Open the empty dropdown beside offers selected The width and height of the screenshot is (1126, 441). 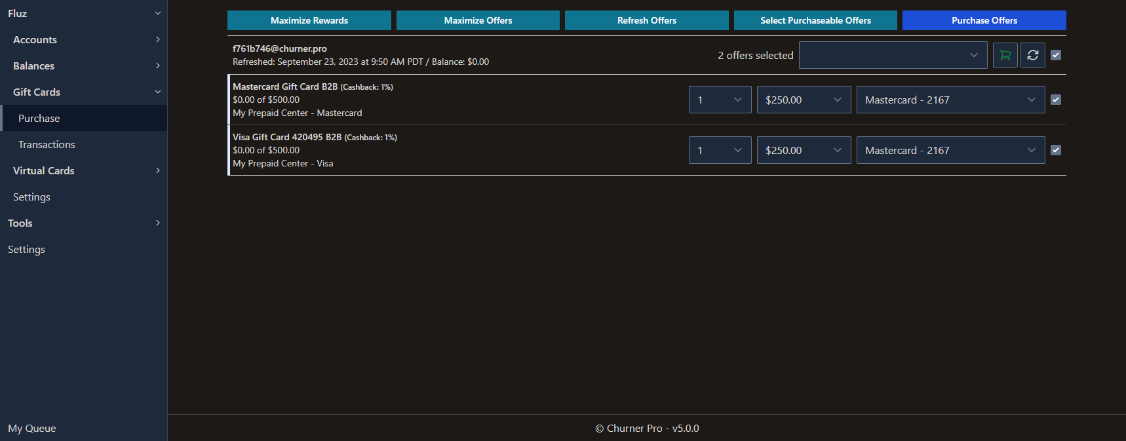click(893, 56)
